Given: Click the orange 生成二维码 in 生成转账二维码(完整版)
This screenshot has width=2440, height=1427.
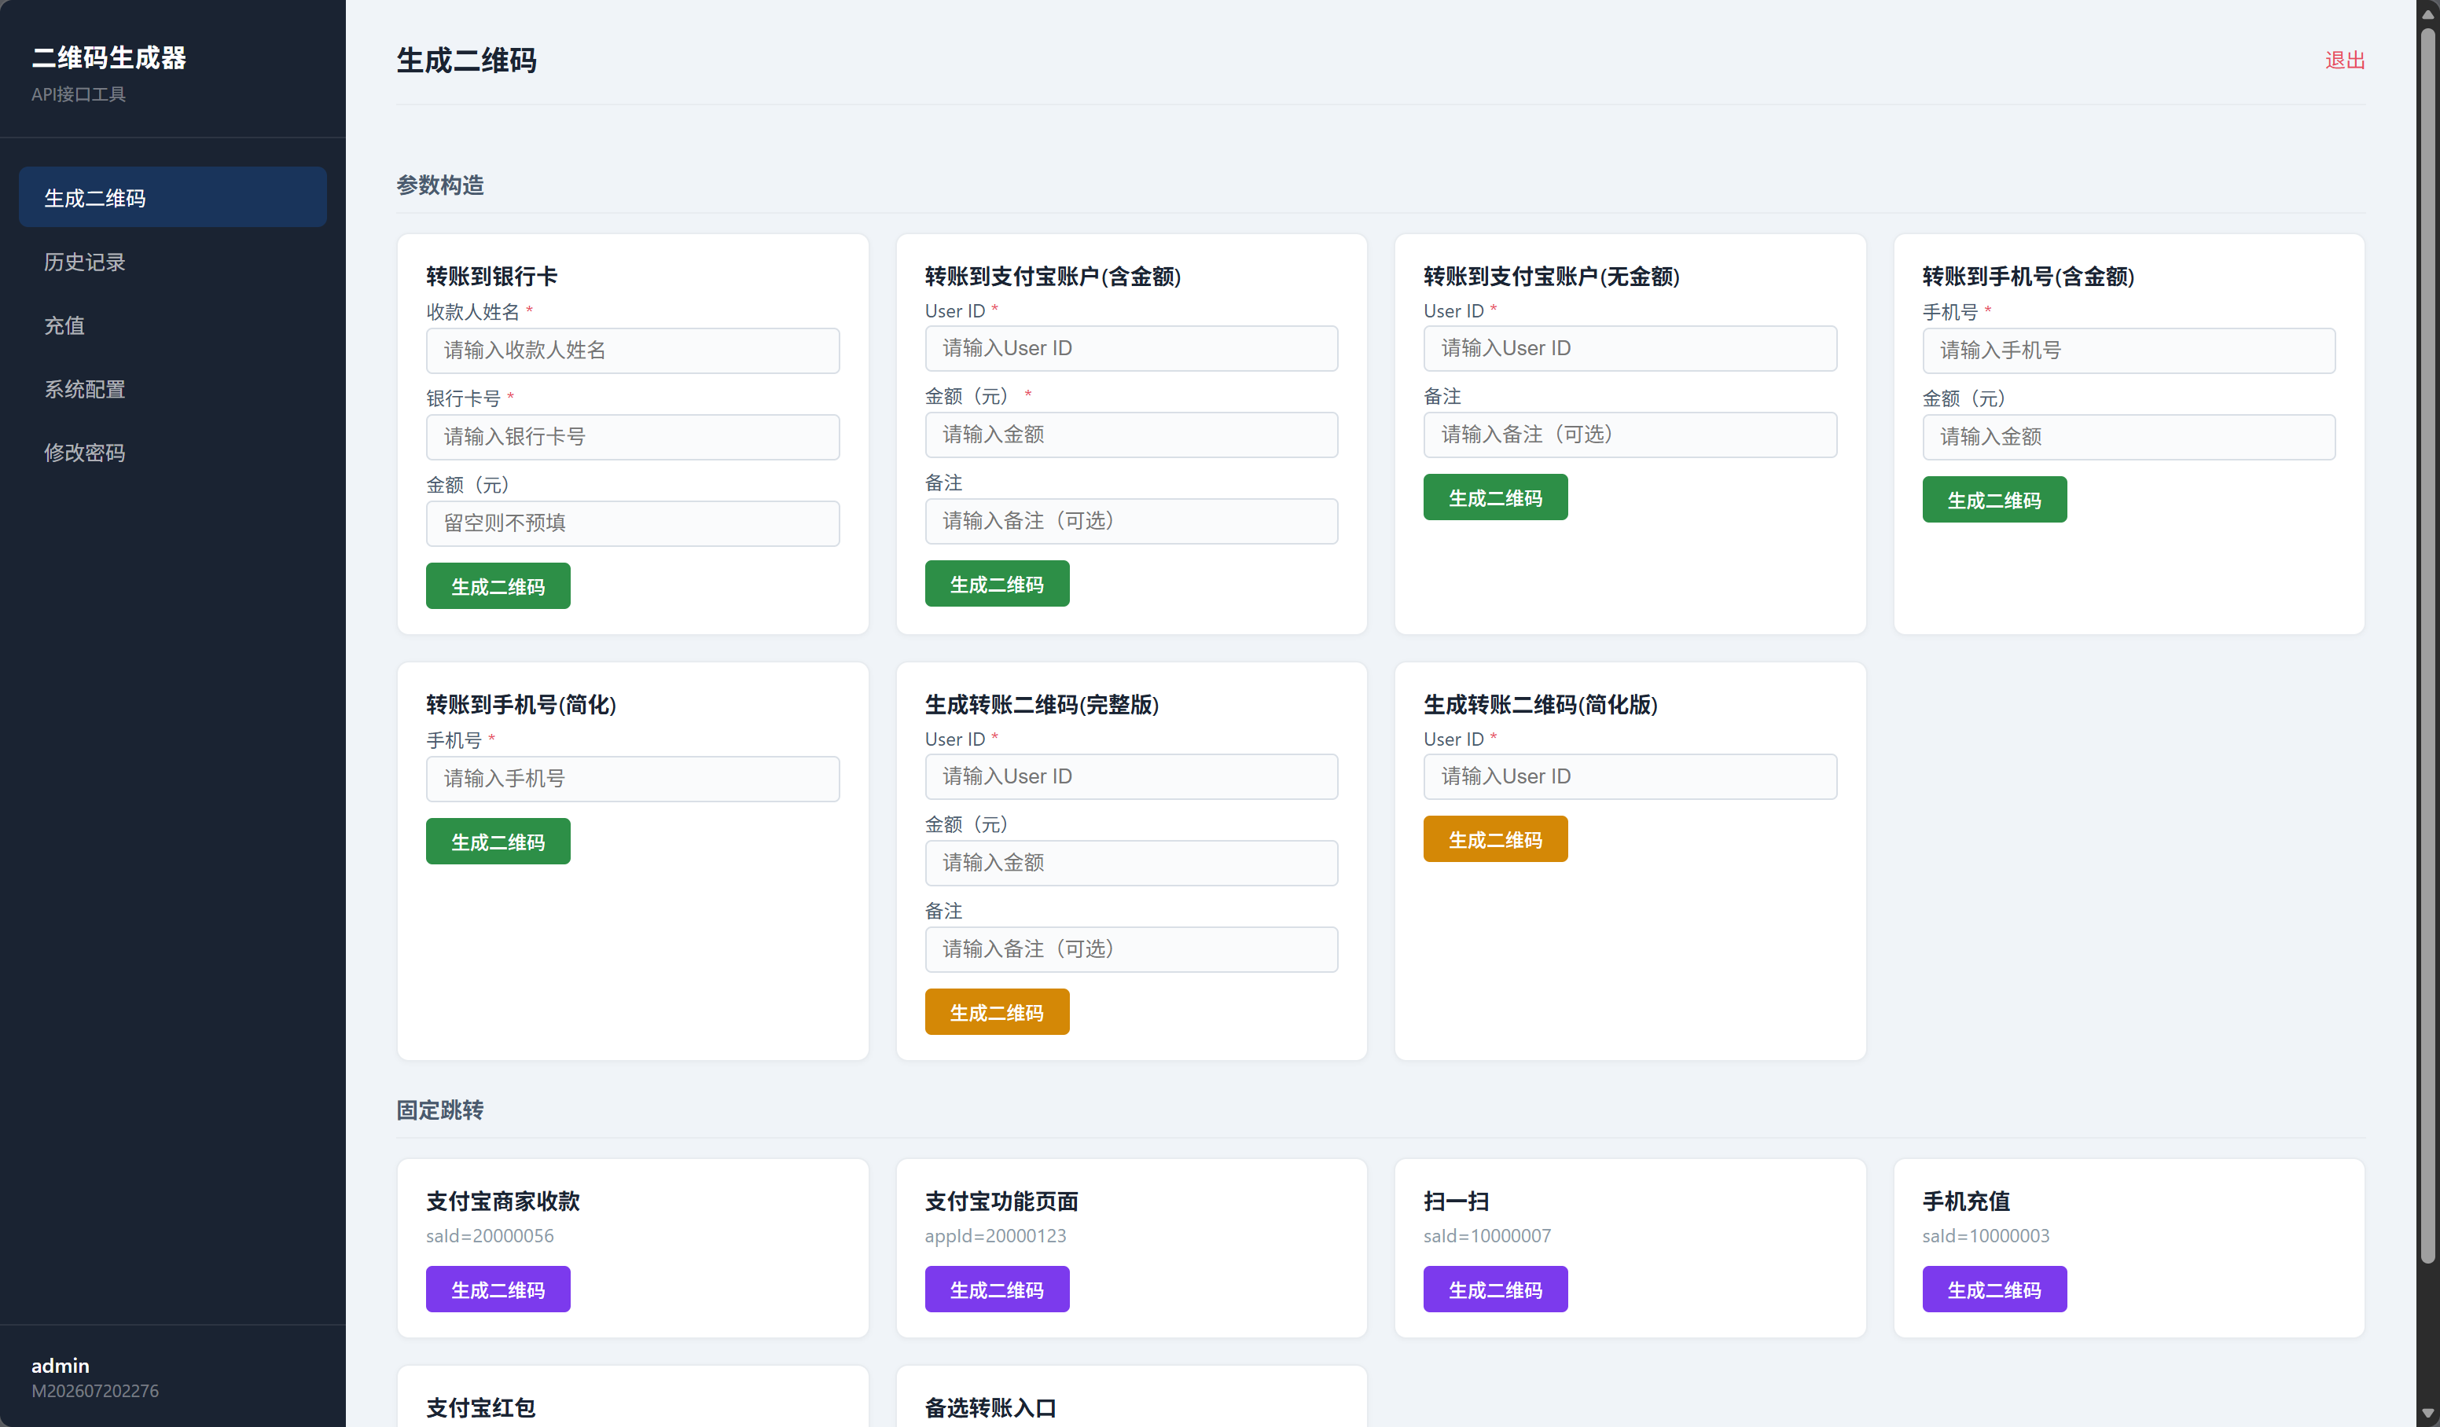Looking at the screenshot, I should (x=996, y=1011).
